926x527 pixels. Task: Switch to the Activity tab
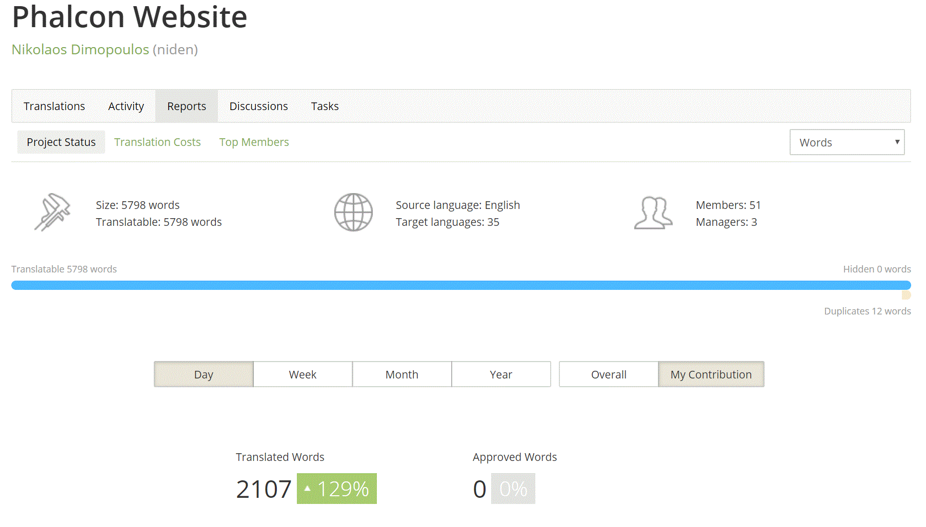pos(126,106)
